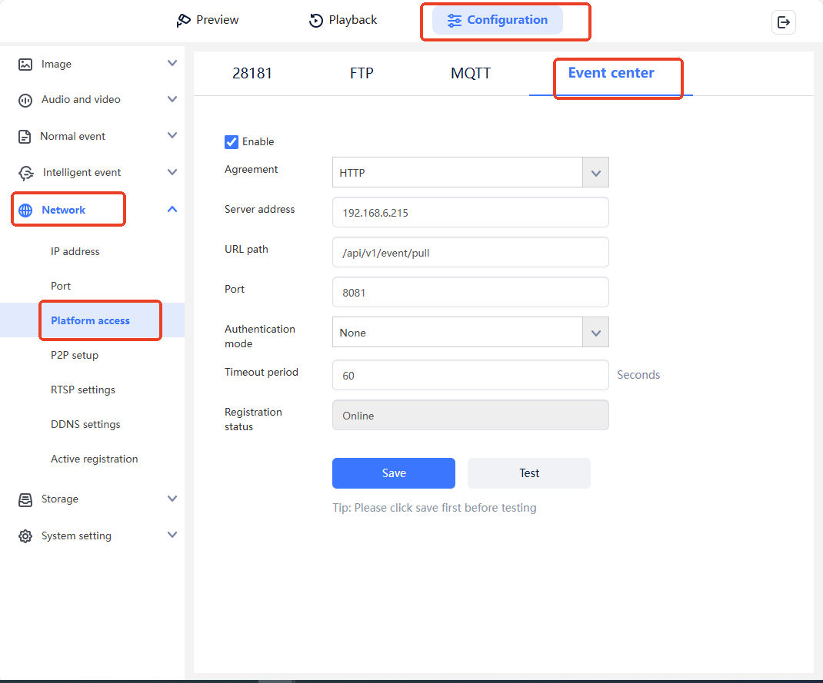This screenshot has width=823, height=683.
Task: Select RTSP settings in the sidebar
Action: tap(83, 390)
